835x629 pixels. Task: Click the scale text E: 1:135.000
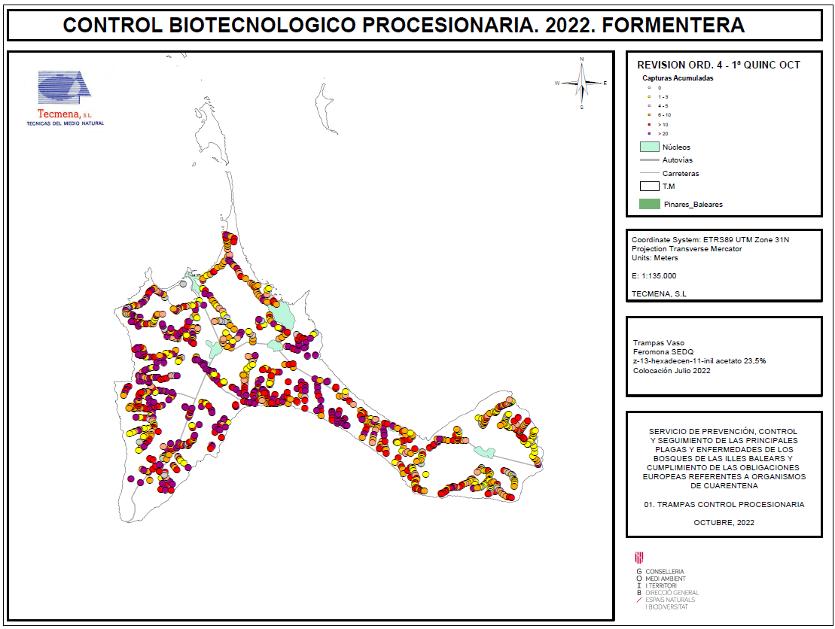pos(654,275)
